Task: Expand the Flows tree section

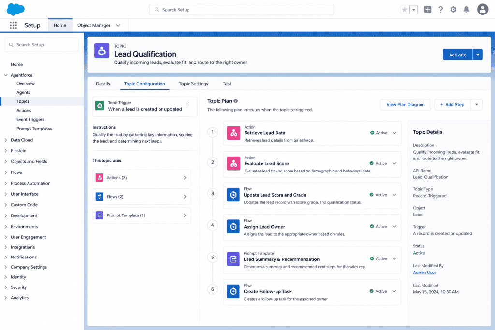Action: pyautogui.click(x=6, y=172)
